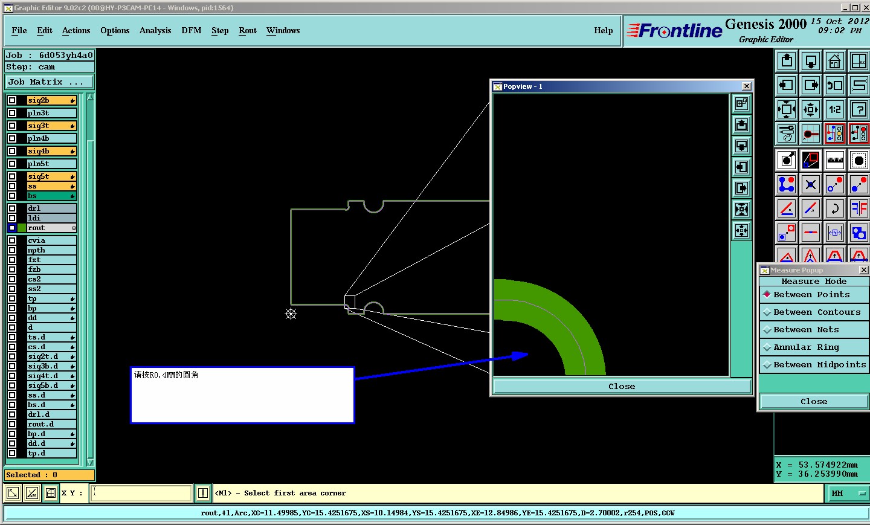The width and height of the screenshot is (870, 525).
Task: Toggle the pln3t layer checkbox
Action: pos(12,113)
